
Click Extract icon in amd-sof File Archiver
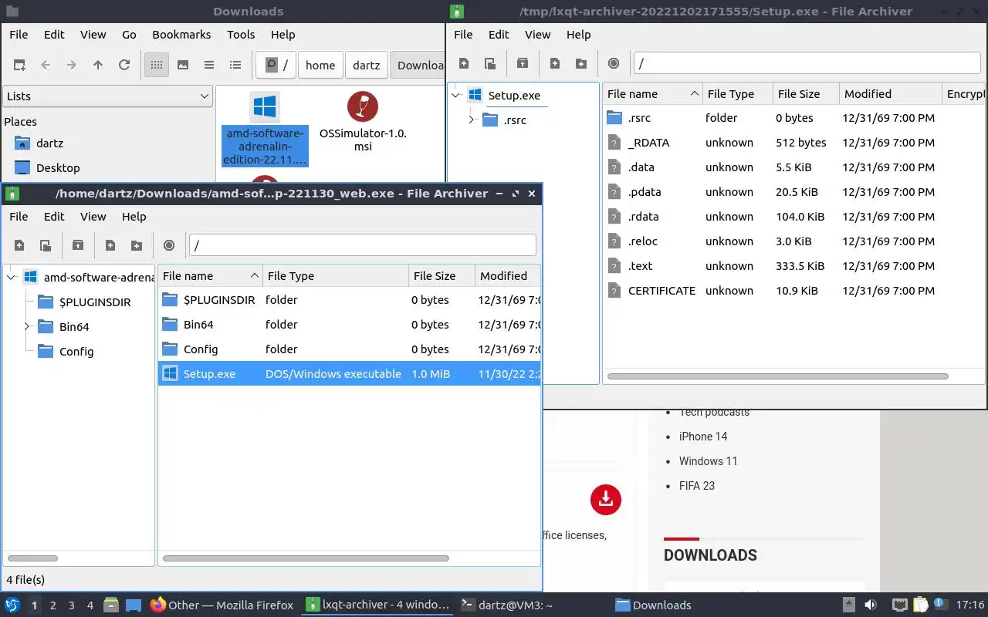pyautogui.click(x=78, y=245)
